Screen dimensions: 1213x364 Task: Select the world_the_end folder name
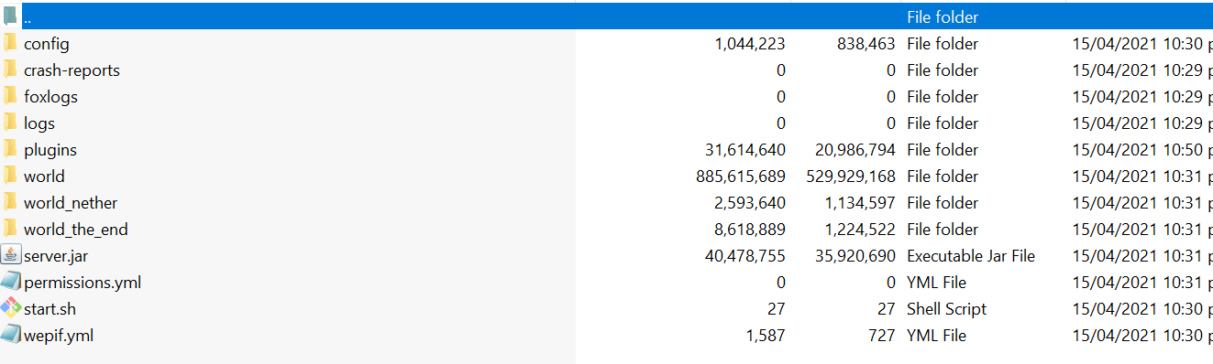pyautogui.click(x=76, y=230)
